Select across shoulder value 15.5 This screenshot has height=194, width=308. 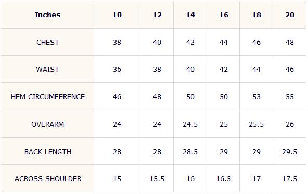157,179
